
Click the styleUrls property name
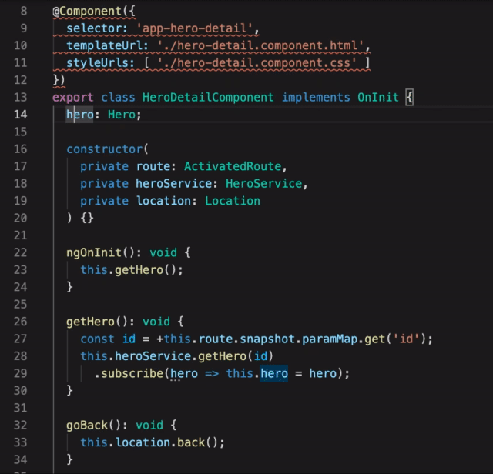pyautogui.click(x=98, y=63)
